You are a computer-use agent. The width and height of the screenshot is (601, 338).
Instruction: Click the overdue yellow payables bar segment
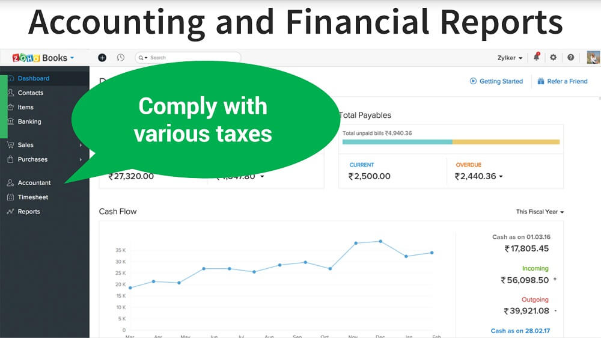click(505, 142)
